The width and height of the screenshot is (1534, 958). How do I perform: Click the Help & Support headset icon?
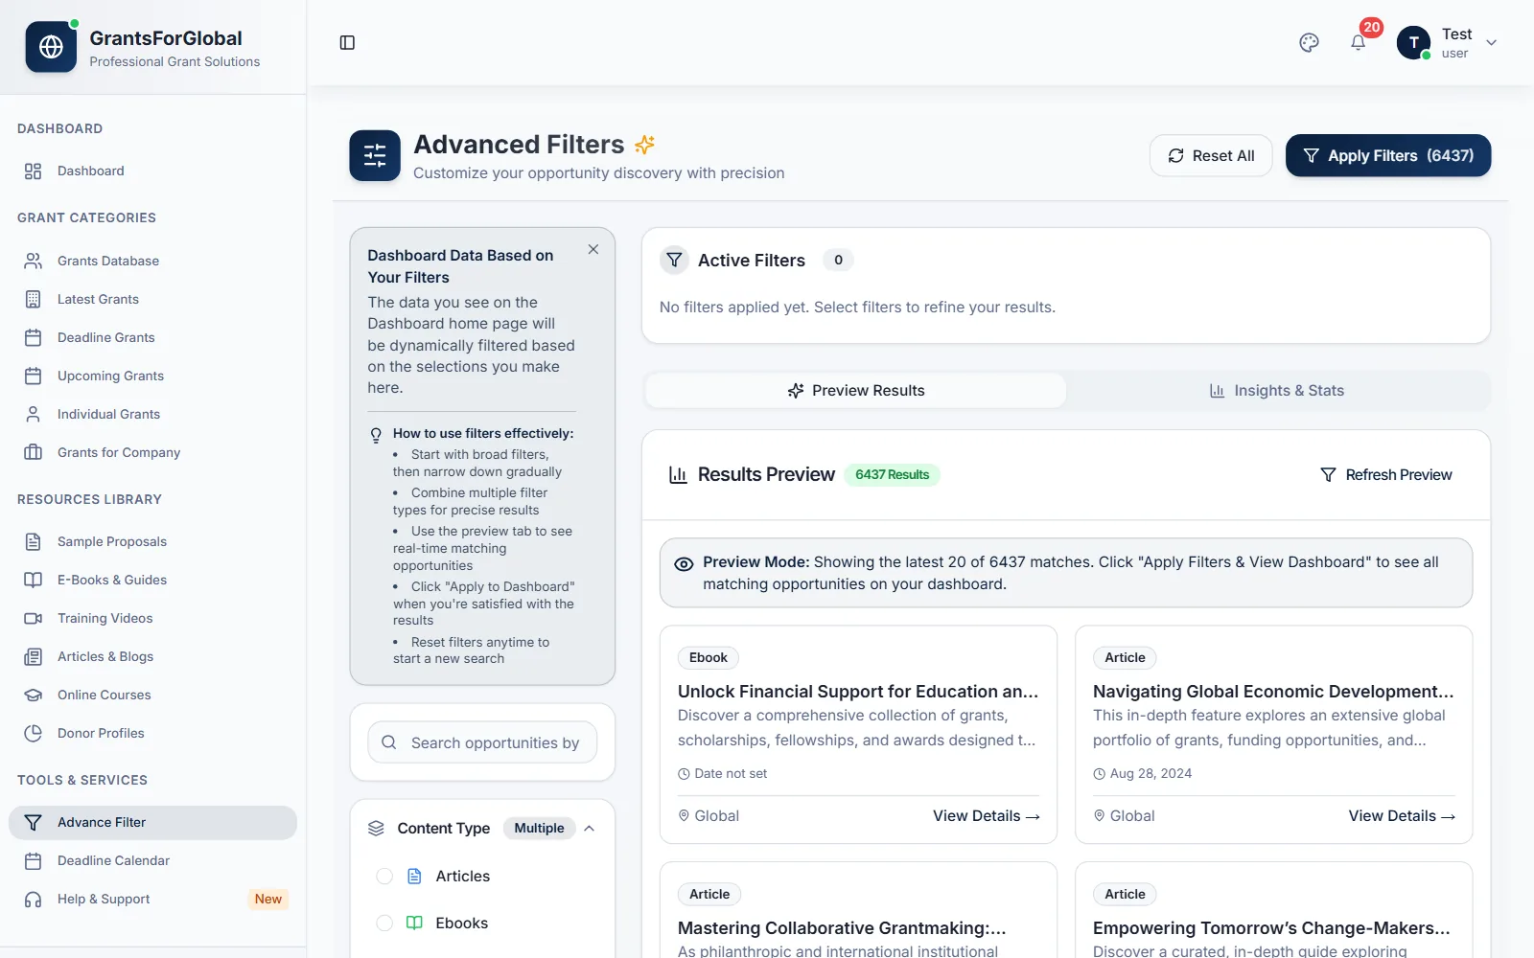(x=34, y=899)
